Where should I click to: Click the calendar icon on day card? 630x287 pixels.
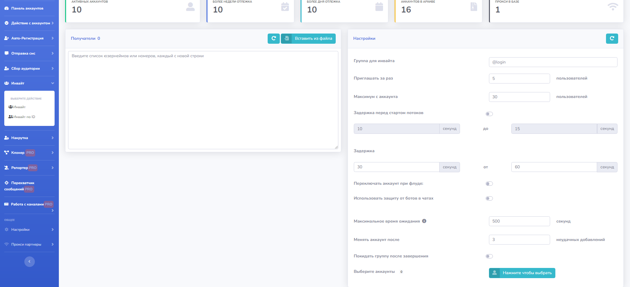tap(379, 7)
